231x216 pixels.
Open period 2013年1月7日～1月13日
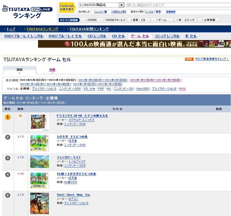tap(98, 84)
